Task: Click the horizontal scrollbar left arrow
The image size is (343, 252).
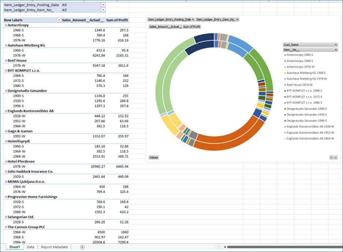Action: coord(224,247)
